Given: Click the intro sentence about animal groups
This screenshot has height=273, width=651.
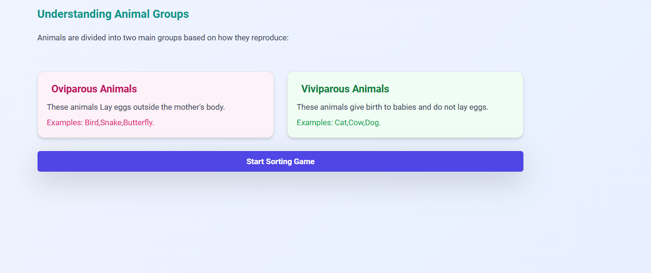Looking at the screenshot, I should pos(163,38).
